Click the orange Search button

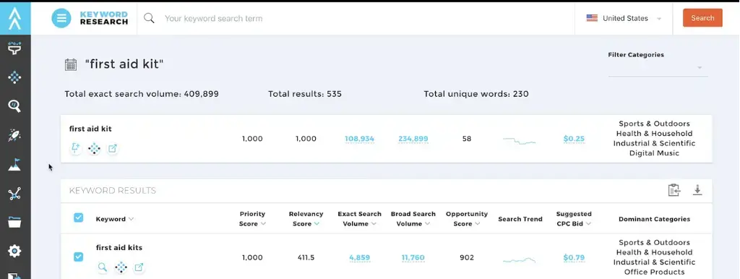pyautogui.click(x=702, y=18)
